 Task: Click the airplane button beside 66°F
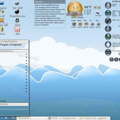click(95, 7)
